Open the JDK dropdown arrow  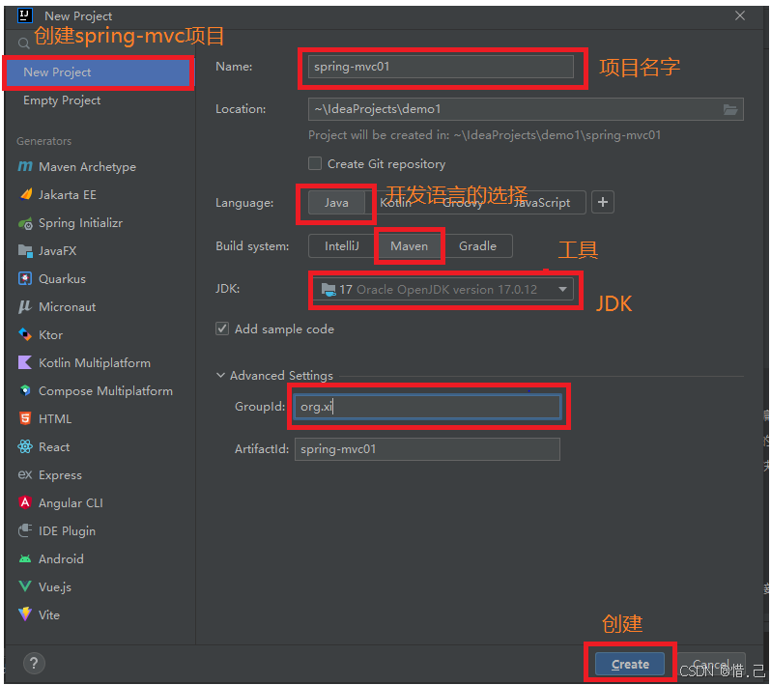[563, 289]
